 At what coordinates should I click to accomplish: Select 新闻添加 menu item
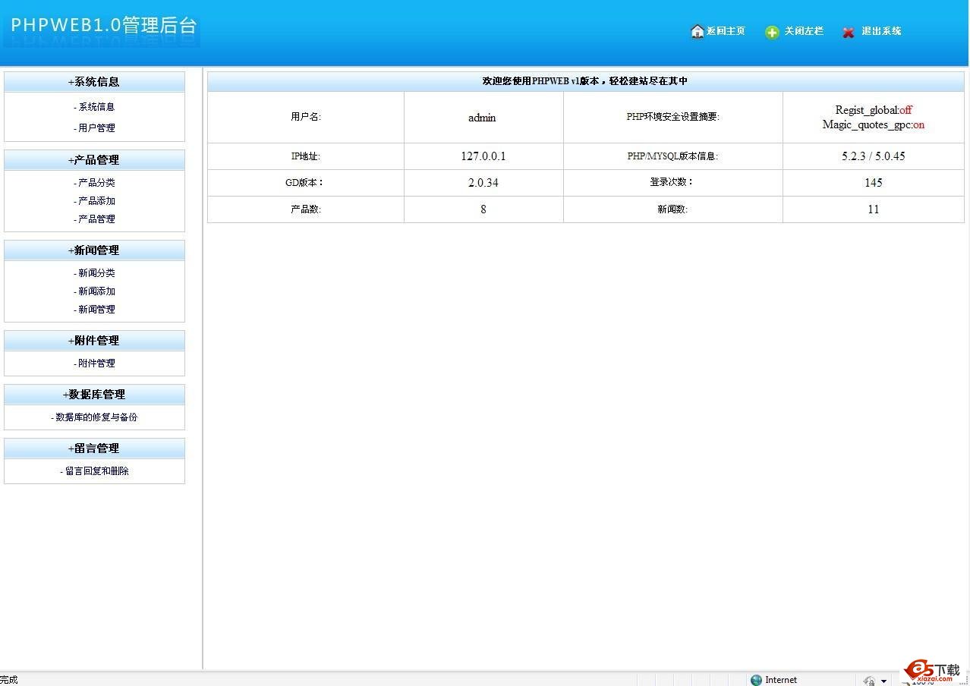click(96, 291)
